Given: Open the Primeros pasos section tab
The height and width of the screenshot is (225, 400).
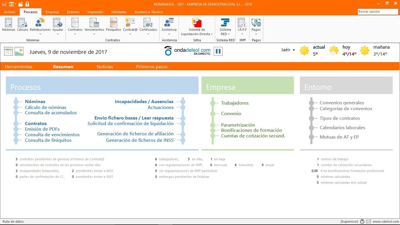Looking at the screenshot, I should [x=152, y=67].
